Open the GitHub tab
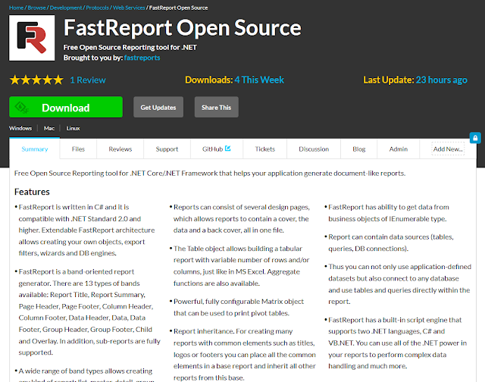Viewport: 485px width, 382px height. click(x=217, y=149)
